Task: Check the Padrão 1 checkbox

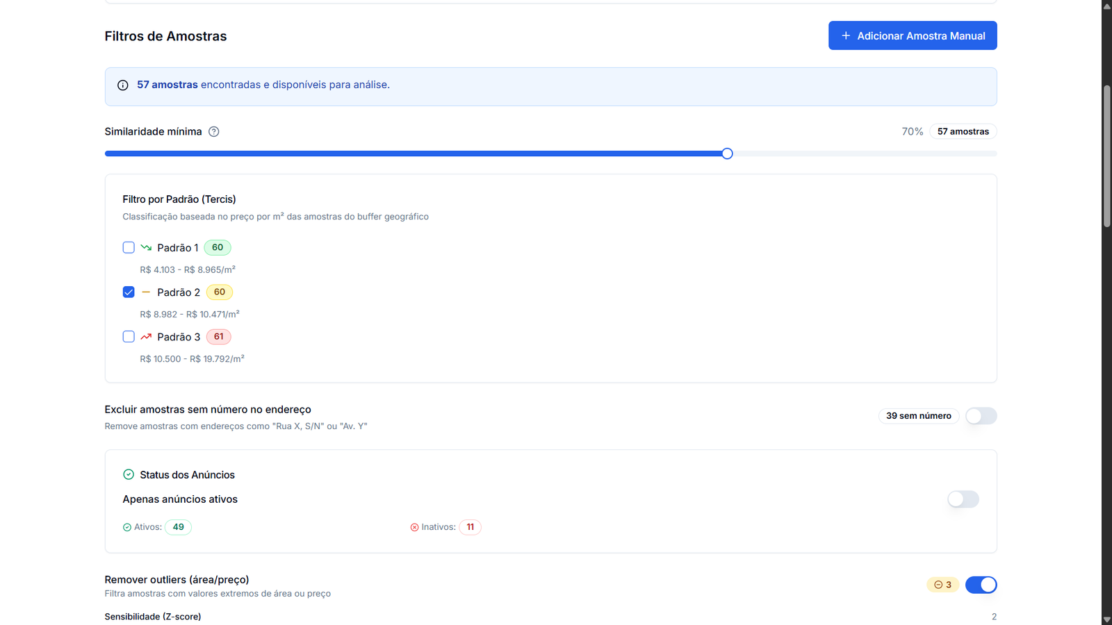Action: click(129, 248)
